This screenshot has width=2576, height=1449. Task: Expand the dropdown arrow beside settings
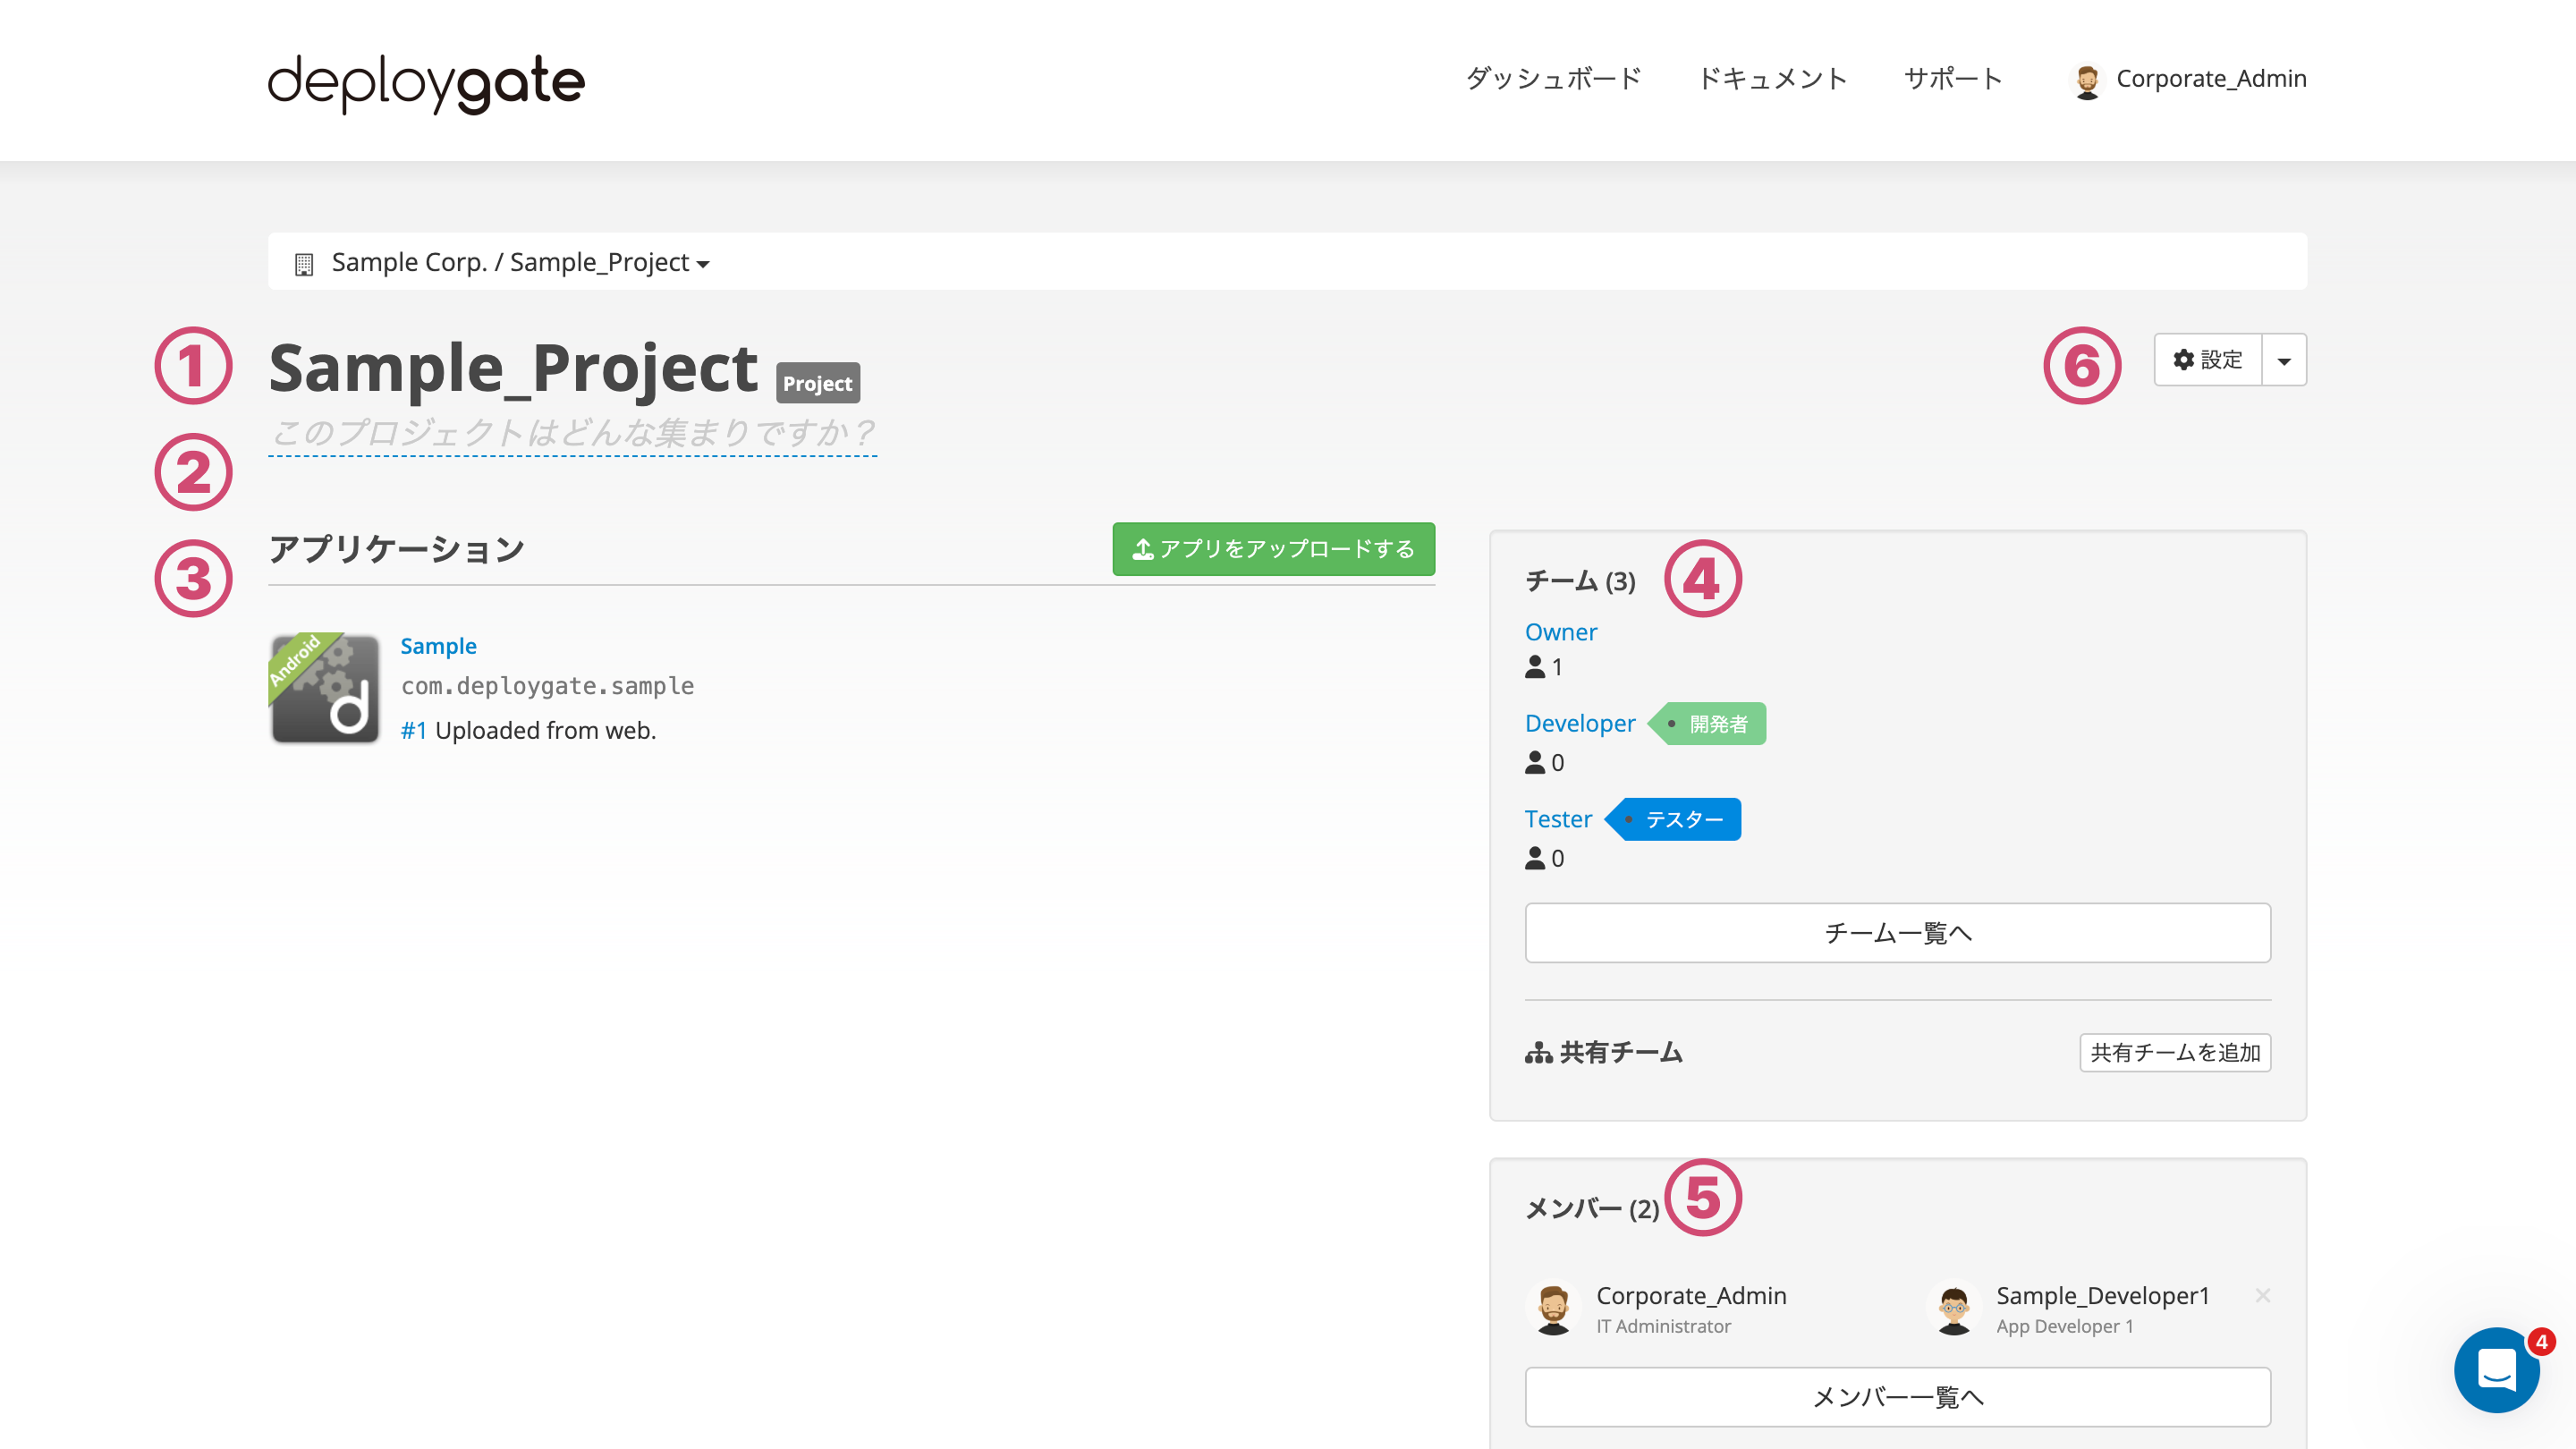coord(2284,361)
